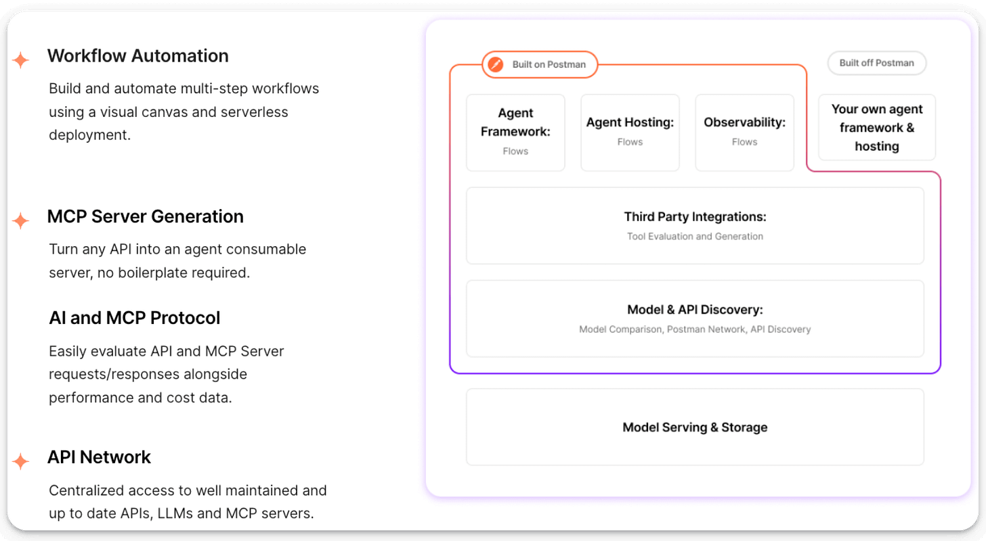Click the text 'performance and cost data.'

[x=140, y=398]
